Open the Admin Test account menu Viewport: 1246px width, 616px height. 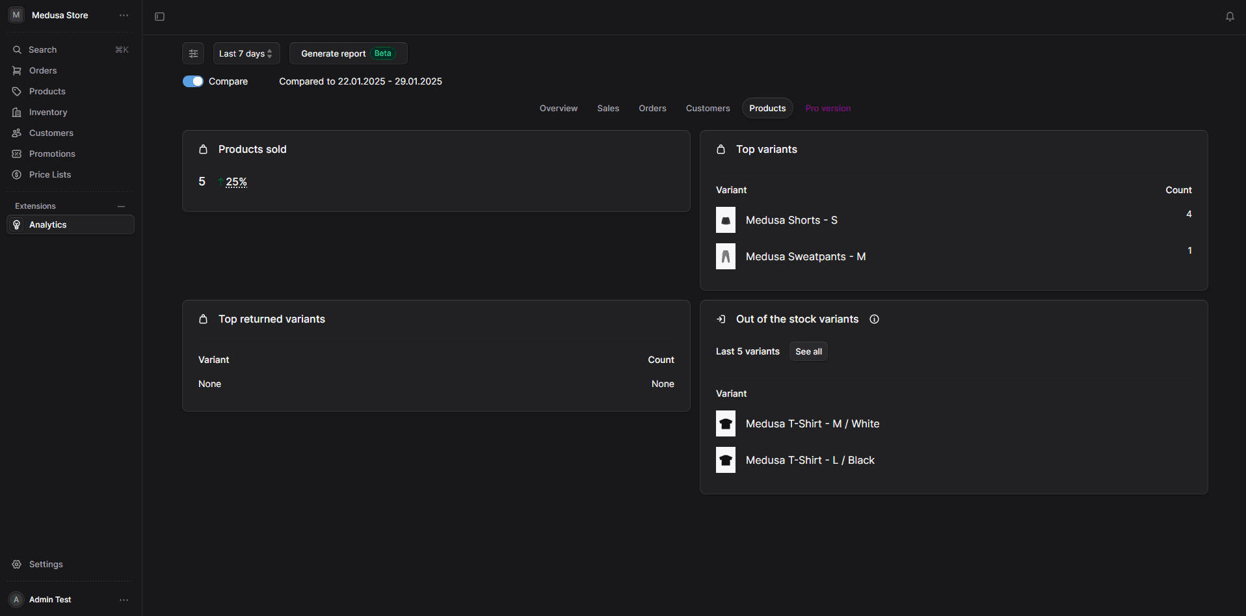click(124, 599)
